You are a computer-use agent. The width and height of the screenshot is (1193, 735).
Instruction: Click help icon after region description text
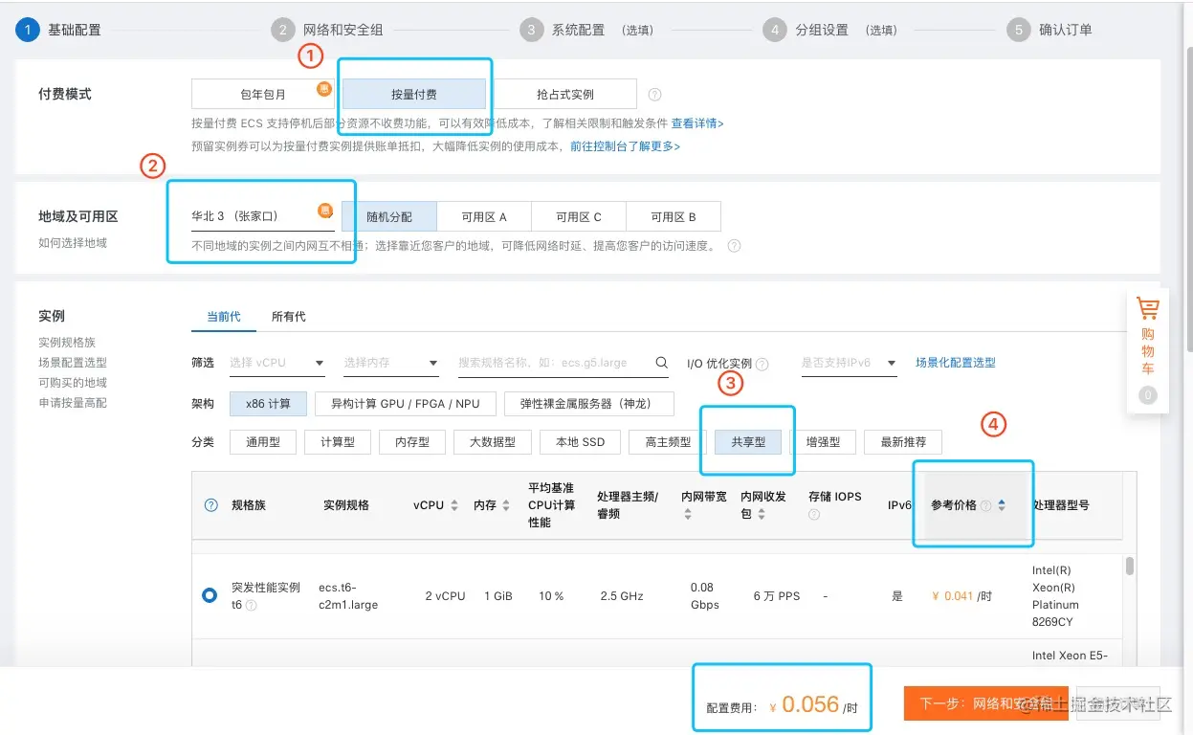[x=734, y=246]
